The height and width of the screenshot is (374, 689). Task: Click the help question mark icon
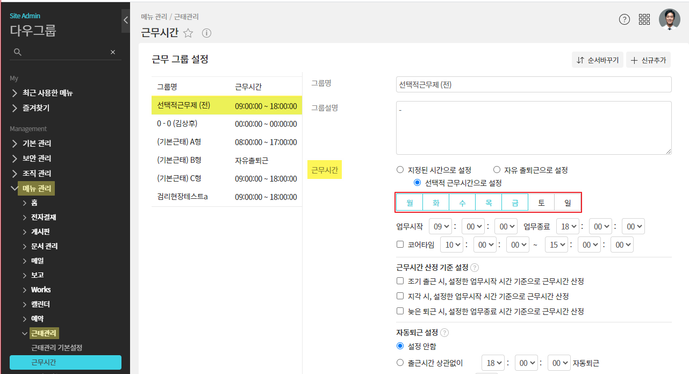pos(624,19)
